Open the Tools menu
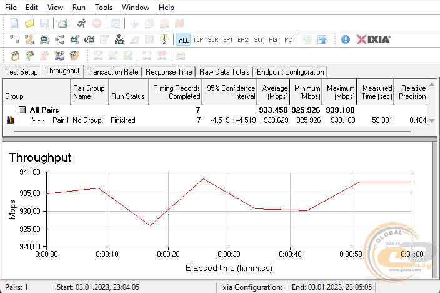 click(104, 8)
